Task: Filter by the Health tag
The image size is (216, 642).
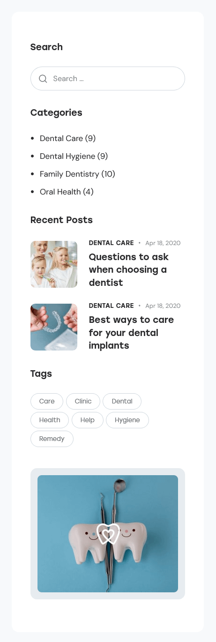Action: [50, 420]
